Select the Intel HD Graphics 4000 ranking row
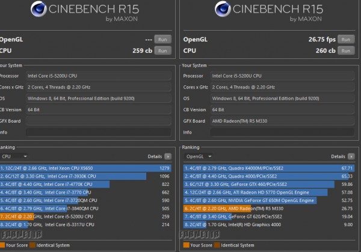Image resolution: width=361 pixels, height=252 pixels. [269, 224]
